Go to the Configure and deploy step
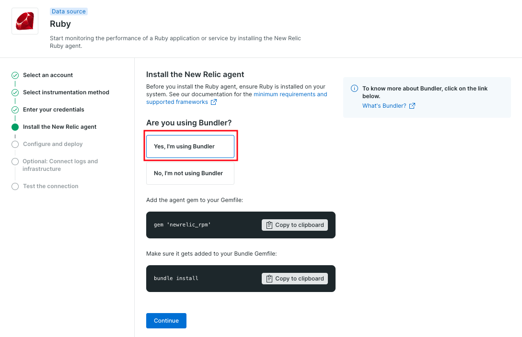Screen dimensions: 522x337 (x=53, y=144)
